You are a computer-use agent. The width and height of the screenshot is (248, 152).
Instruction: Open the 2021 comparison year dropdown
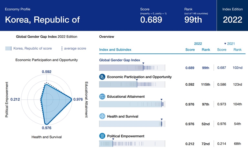point(229,44)
